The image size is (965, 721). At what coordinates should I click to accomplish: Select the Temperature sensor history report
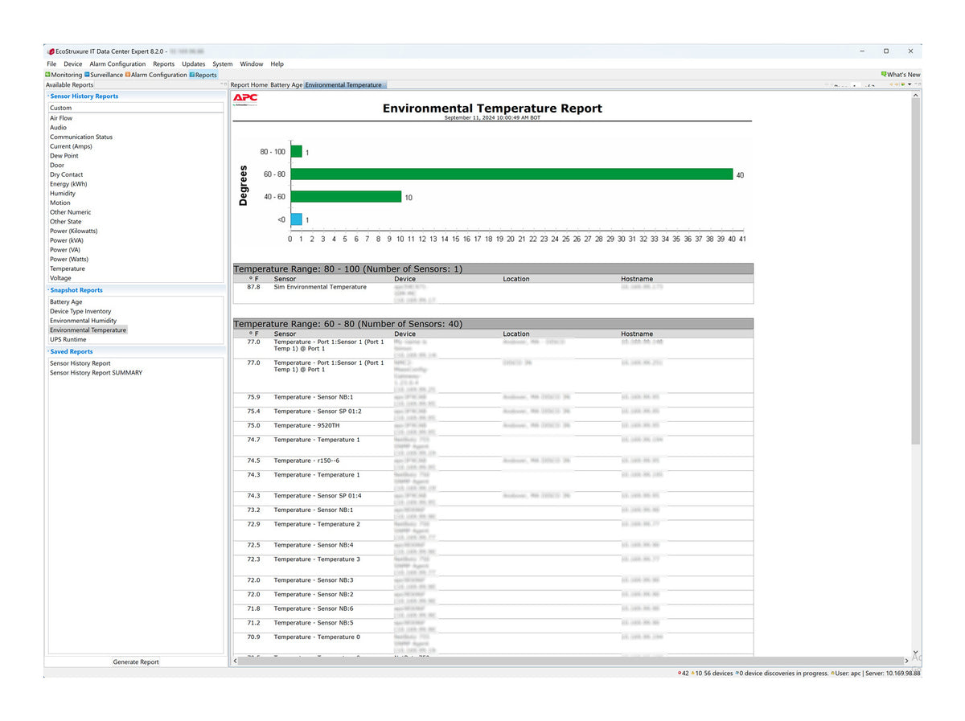[68, 268]
